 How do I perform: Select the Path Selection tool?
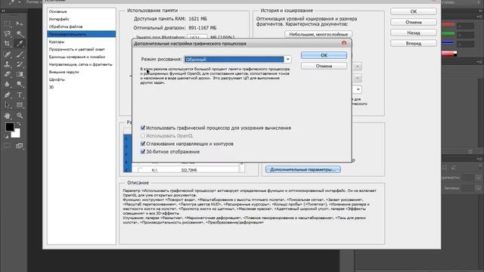[x=7, y=105]
